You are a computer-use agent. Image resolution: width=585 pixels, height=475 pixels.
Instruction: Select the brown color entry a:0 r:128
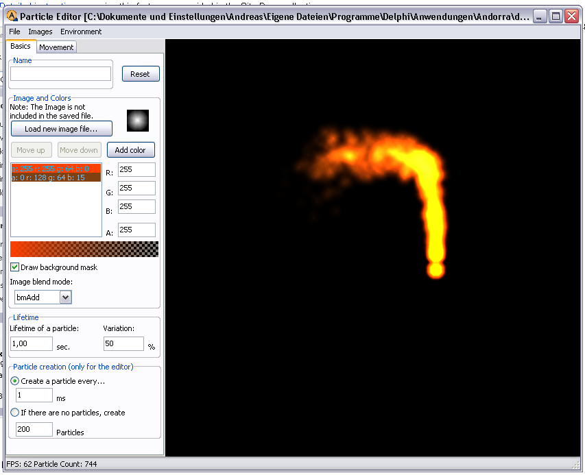pyautogui.click(x=56, y=178)
